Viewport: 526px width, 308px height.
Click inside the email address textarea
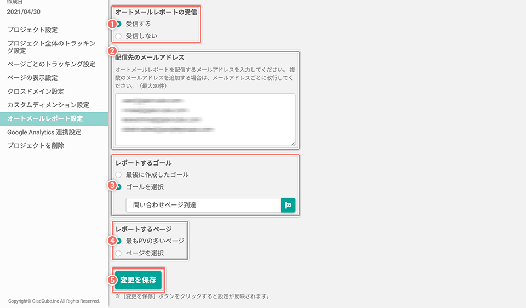pos(205,120)
